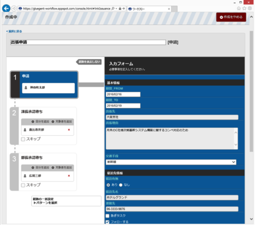Viewport: 255px width, 225px height.
Task: Remove approver 鹿比寿次郎 with red X
Action: [69, 129]
